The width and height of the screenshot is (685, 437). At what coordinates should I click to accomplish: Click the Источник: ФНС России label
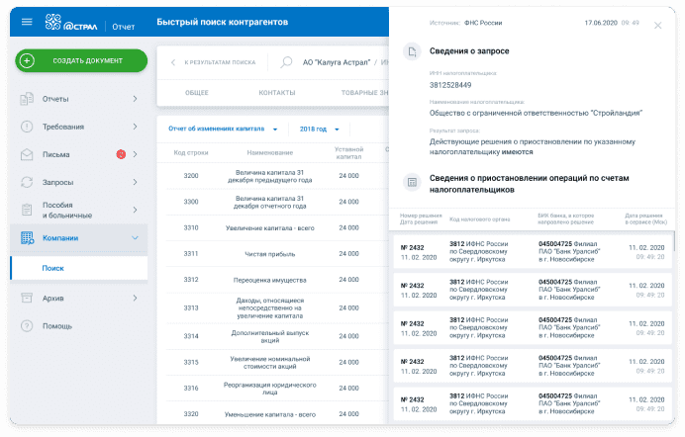coord(465,23)
